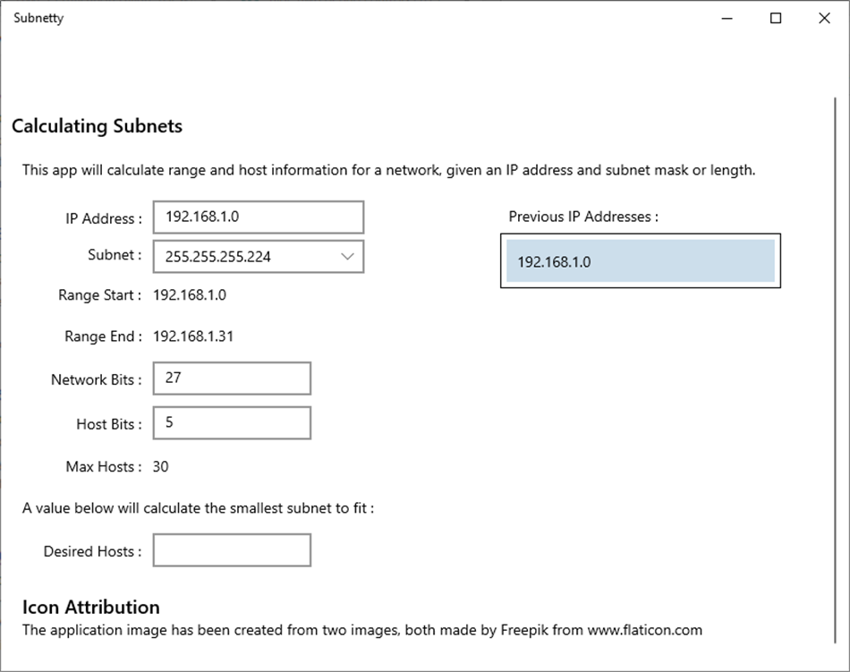Click the Range Start value 192.168.1.0
The image size is (850, 672).
[190, 294]
